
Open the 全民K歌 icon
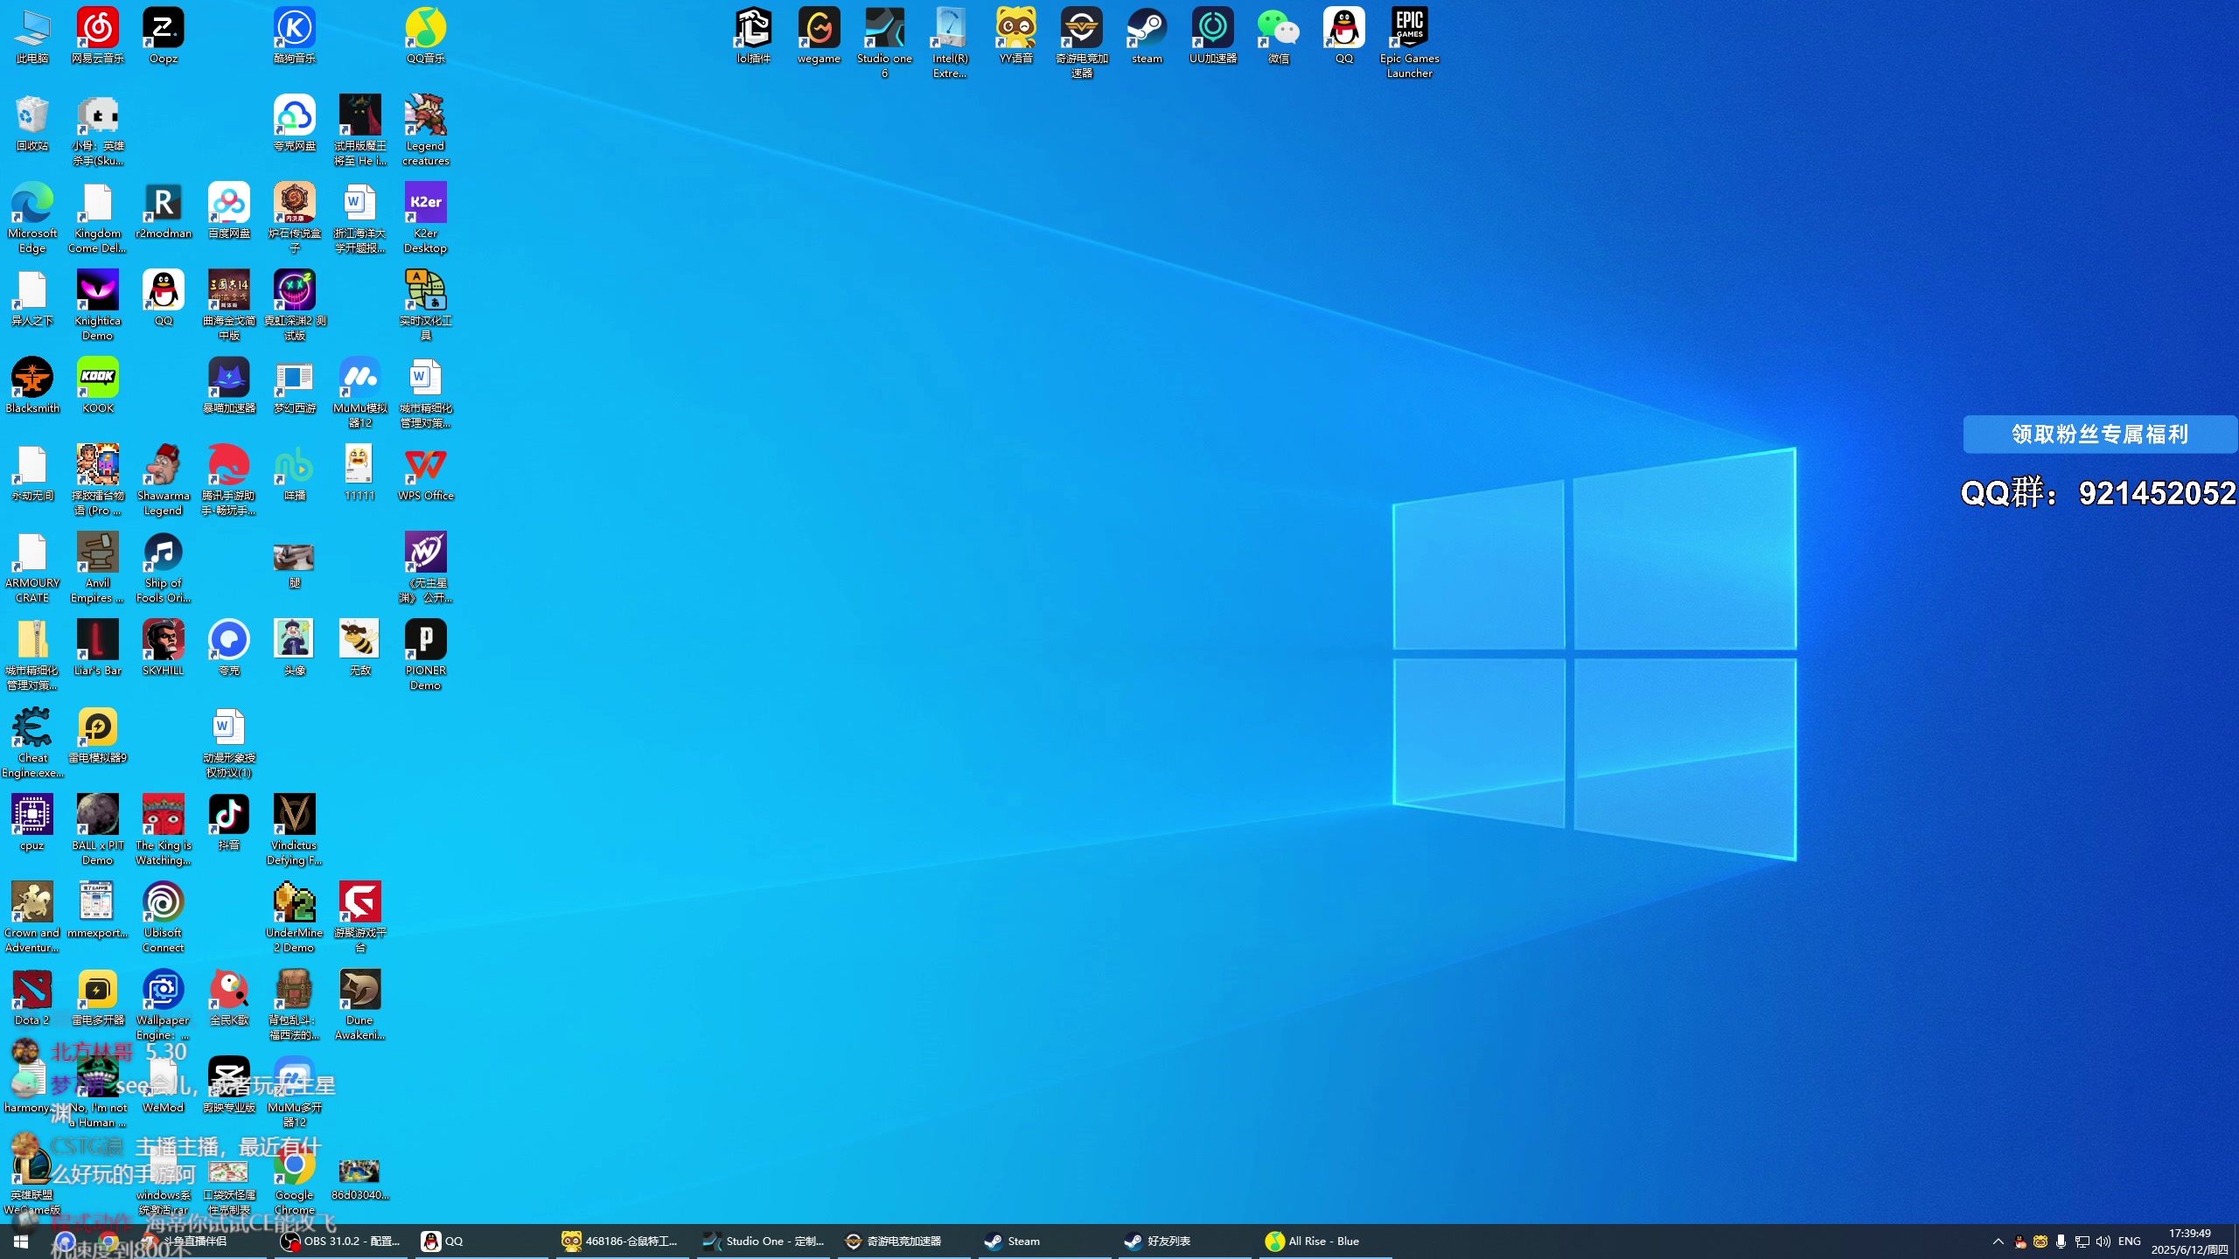[x=228, y=998]
